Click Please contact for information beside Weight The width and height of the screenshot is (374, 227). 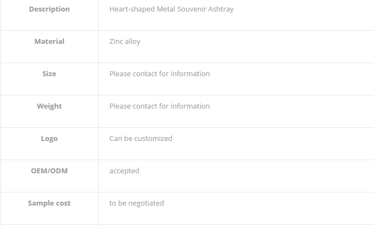[160, 106]
